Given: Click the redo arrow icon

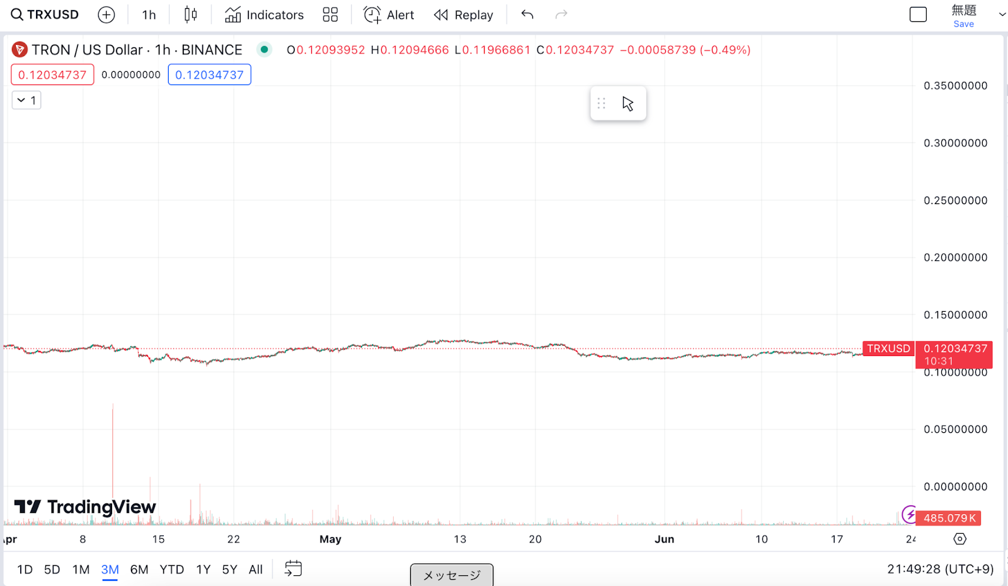Looking at the screenshot, I should [x=561, y=14].
